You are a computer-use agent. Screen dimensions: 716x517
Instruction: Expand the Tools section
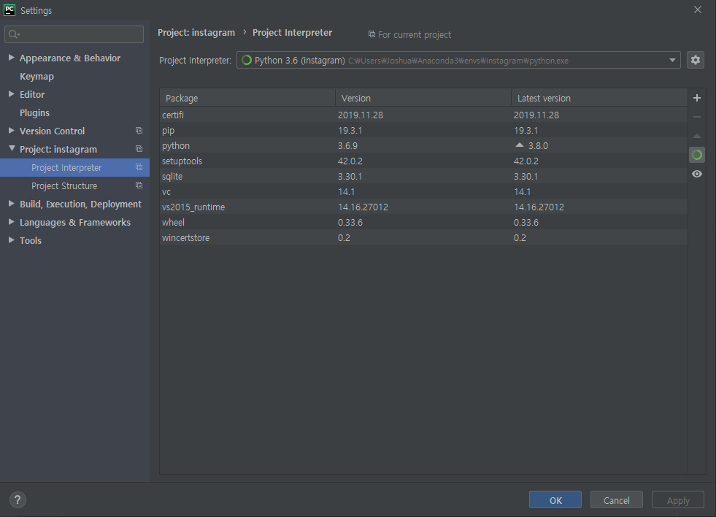point(12,240)
